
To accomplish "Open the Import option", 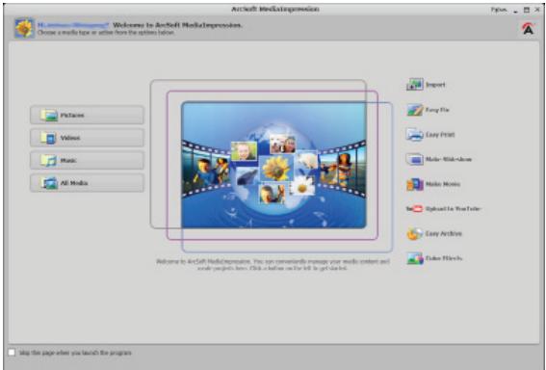I will tap(426, 85).
